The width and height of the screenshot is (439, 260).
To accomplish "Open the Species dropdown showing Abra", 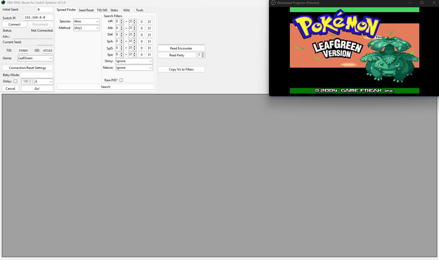I will click(x=87, y=21).
